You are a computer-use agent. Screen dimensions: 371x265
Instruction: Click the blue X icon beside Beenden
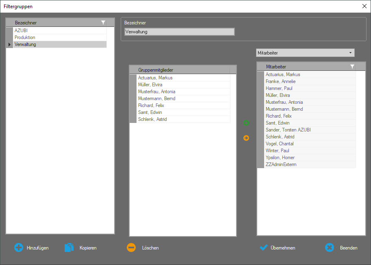[x=330, y=247]
